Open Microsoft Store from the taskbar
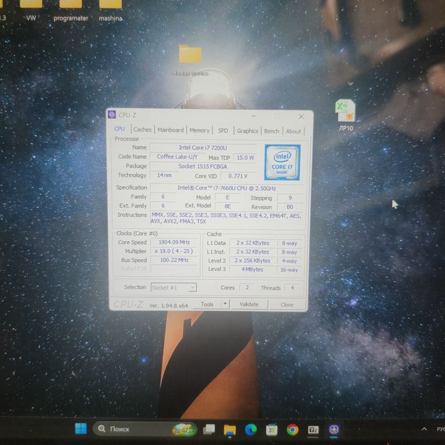This screenshot has width=445, height=445. [x=271, y=430]
